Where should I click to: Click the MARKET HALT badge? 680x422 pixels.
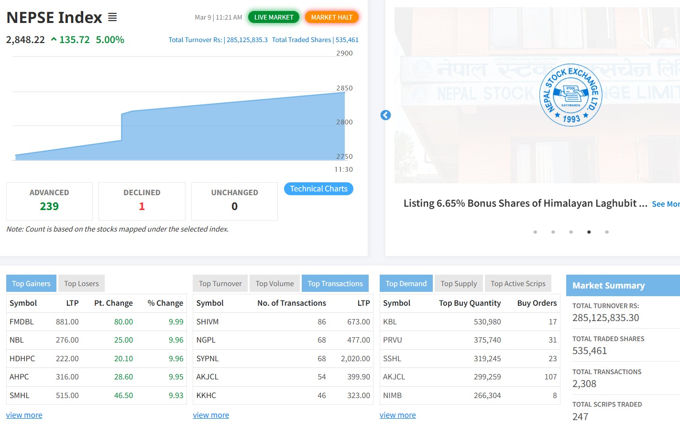coord(331,17)
